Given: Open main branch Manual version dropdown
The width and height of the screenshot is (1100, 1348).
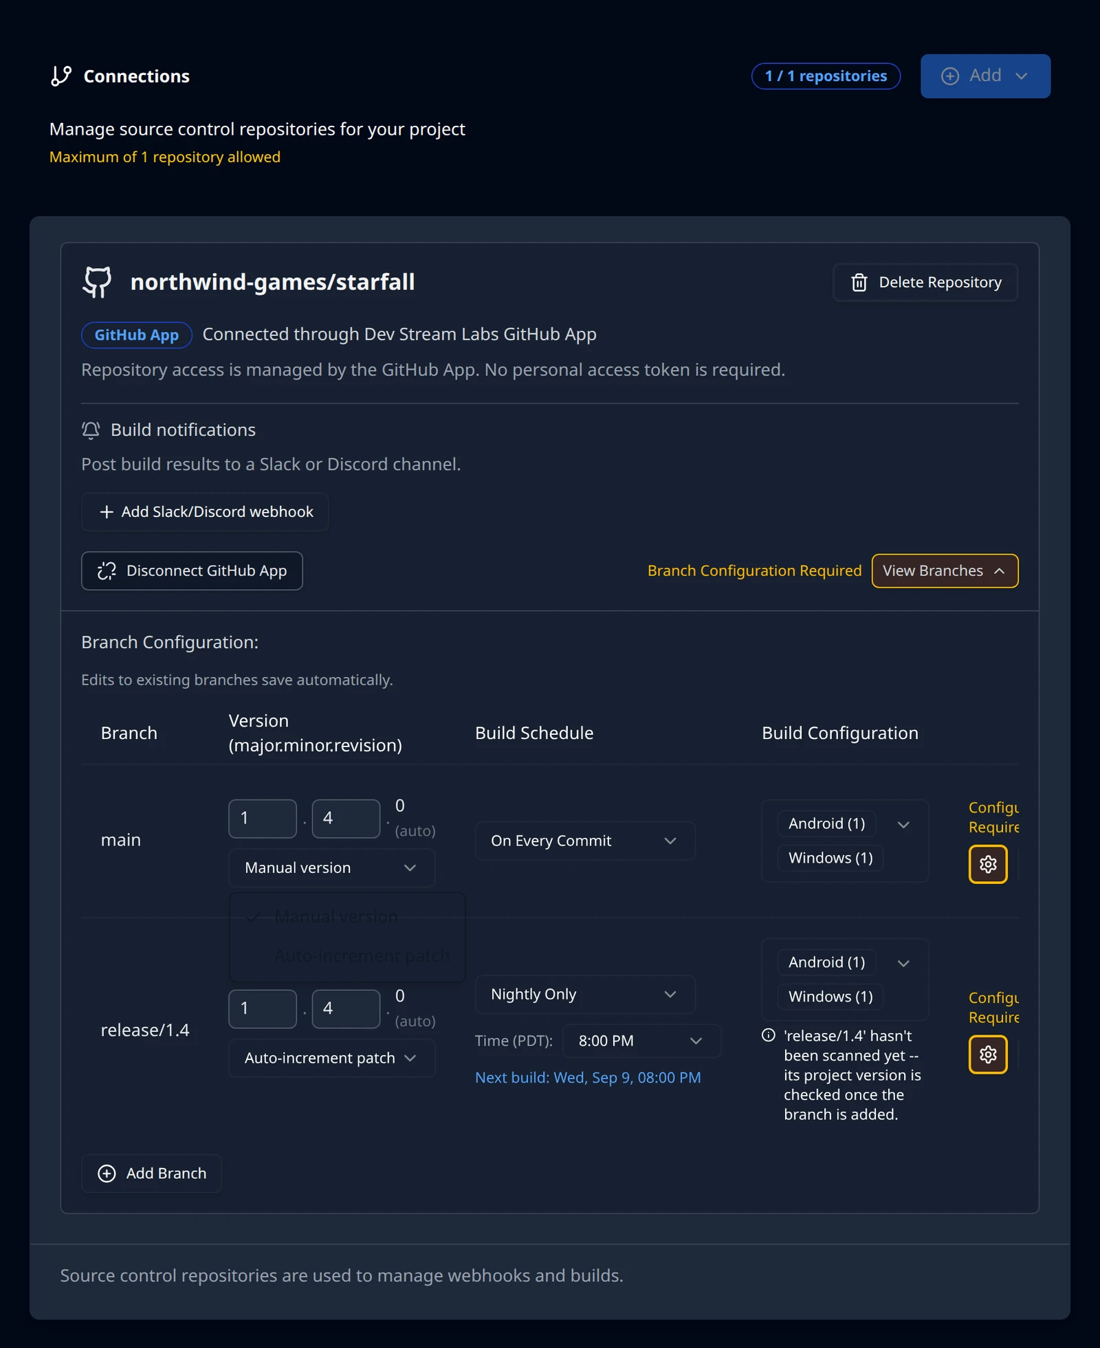Looking at the screenshot, I should (x=331, y=868).
